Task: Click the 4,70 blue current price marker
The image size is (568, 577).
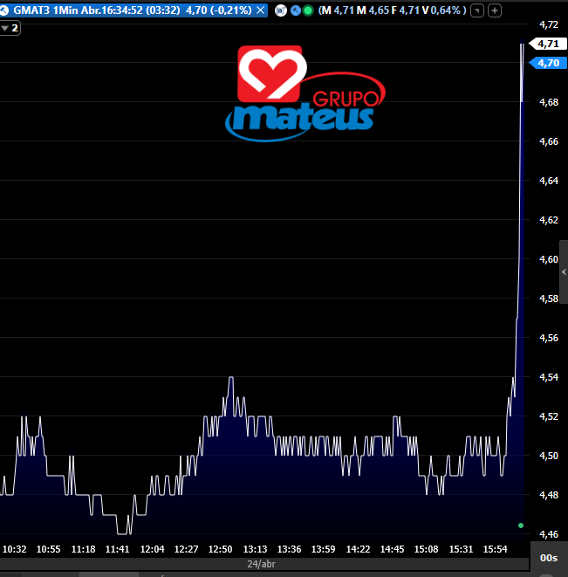Action: pos(548,63)
